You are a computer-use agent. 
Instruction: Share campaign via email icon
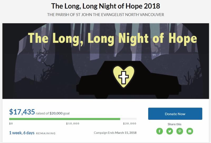[x=190, y=131]
